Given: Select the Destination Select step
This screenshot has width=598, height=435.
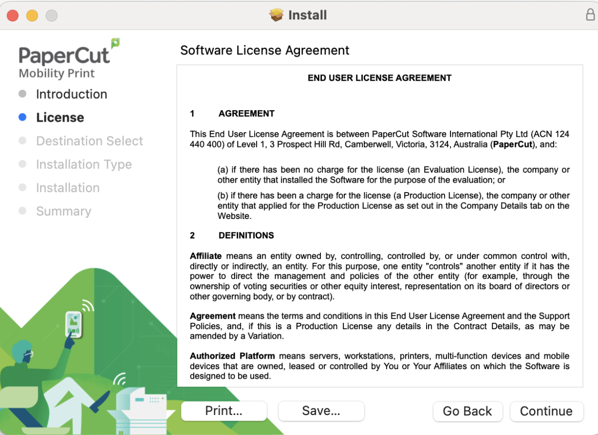Looking at the screenshot, I should (89, 141).
